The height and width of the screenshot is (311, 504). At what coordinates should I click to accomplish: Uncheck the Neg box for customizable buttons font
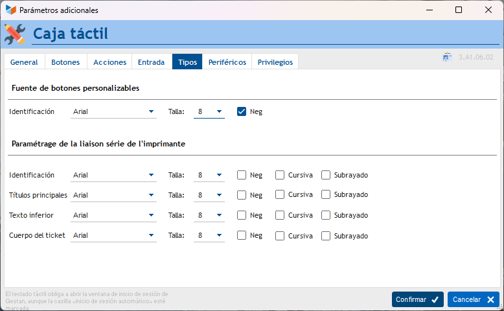(242, 111)
